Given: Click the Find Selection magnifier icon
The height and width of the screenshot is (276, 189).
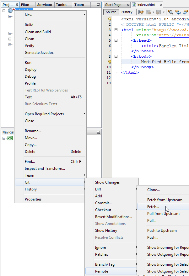Looking at the screenshot, I should tap(171, 12).
